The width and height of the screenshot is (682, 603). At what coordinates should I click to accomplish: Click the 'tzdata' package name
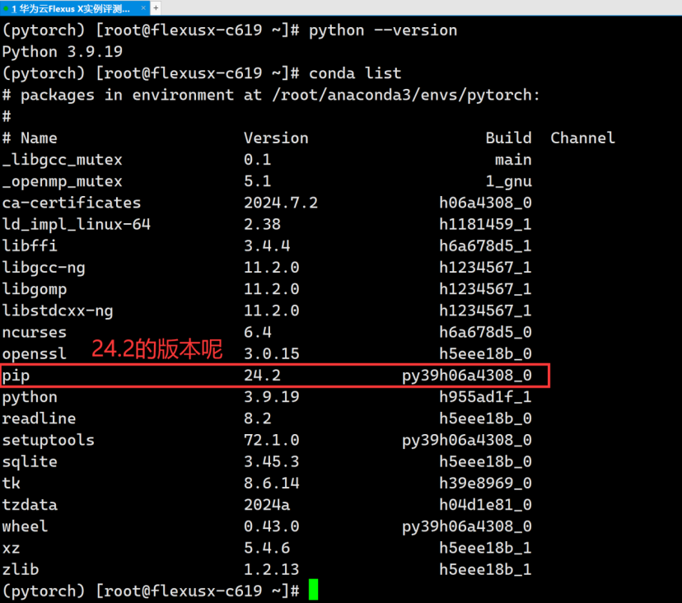point(30,505)
